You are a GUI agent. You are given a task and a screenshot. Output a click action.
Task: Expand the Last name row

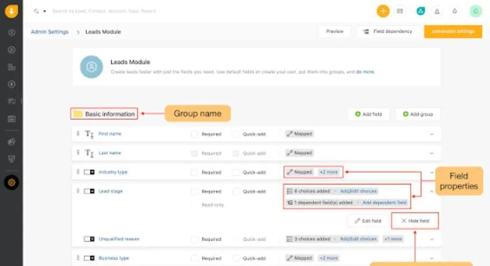(x=432, y=153)
